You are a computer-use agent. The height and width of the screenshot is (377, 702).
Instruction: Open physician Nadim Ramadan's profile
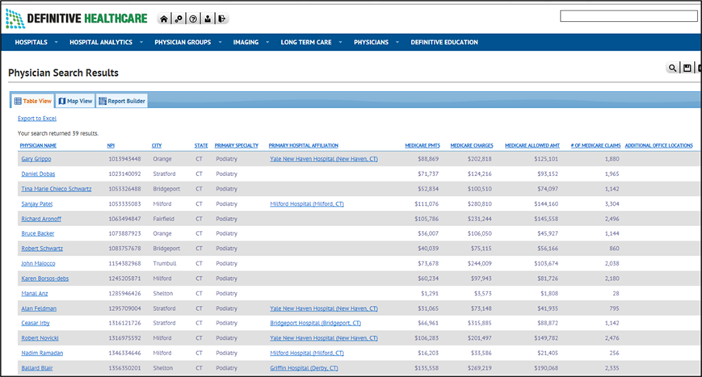(42, 353)
